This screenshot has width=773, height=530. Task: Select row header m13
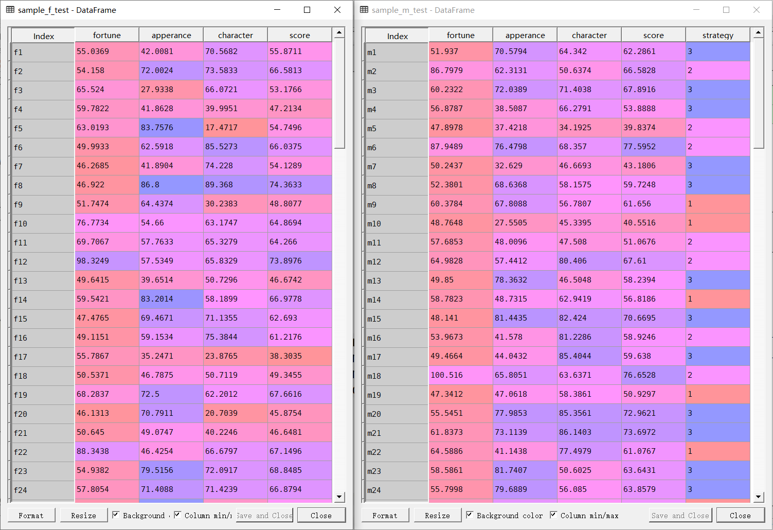397,280
